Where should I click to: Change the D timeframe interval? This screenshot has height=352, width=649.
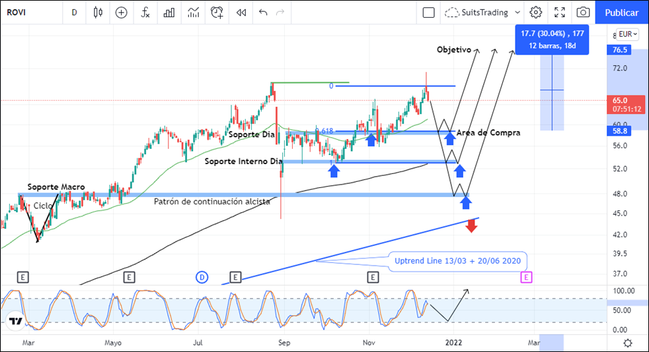tap(74, 13)
